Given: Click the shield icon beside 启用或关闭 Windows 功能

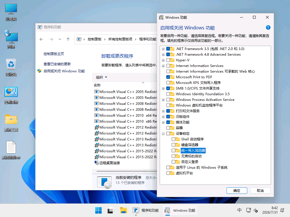Looking at the screenshot, I should coord(39,71).
